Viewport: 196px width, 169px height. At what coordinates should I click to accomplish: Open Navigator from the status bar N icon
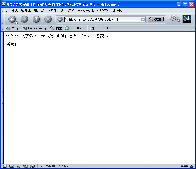5,166
